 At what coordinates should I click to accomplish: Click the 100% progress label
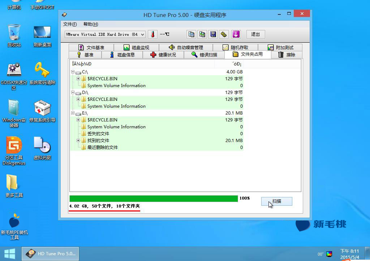click(x=245, y=198)
